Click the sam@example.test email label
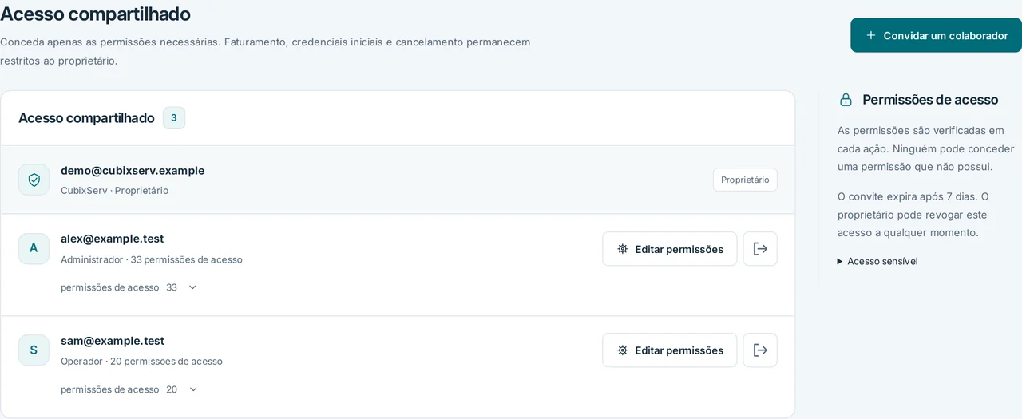The height and width of the screenshot is (419, 1022). click(x=113, y=341)
